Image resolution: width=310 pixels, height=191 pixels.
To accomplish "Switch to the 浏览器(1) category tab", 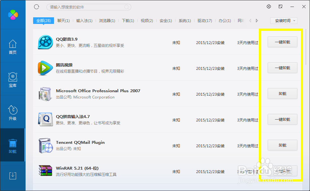I will tap(107, 20).
